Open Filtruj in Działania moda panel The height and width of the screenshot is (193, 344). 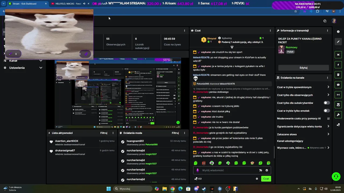click(x=175, y=133)
